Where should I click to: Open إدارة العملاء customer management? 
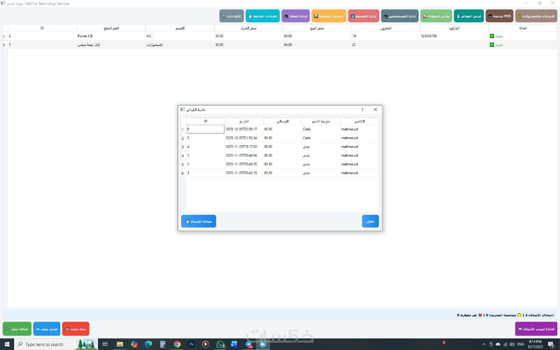click(x=295, y=16)
